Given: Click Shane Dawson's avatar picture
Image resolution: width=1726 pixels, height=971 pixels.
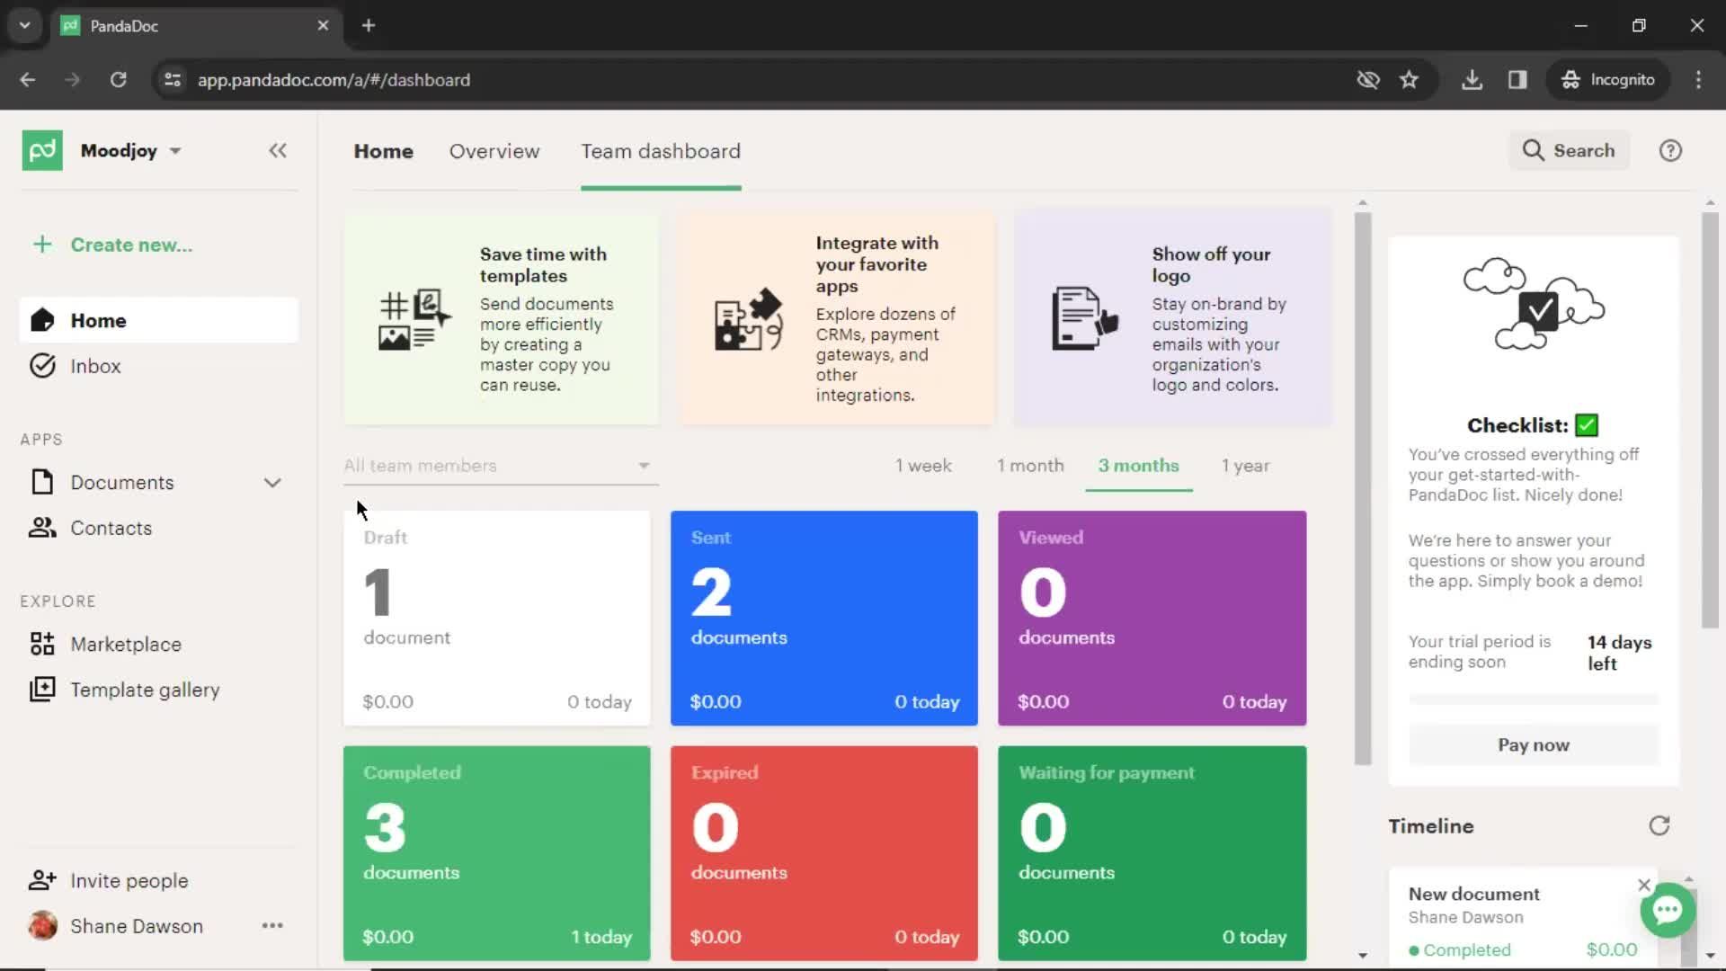Looking at the screenshot, I should [42, 925].
